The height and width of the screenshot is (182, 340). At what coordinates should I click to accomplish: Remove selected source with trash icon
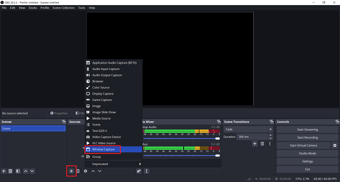tap(78, 171)
